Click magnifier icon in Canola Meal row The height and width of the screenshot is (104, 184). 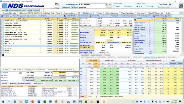40,32
